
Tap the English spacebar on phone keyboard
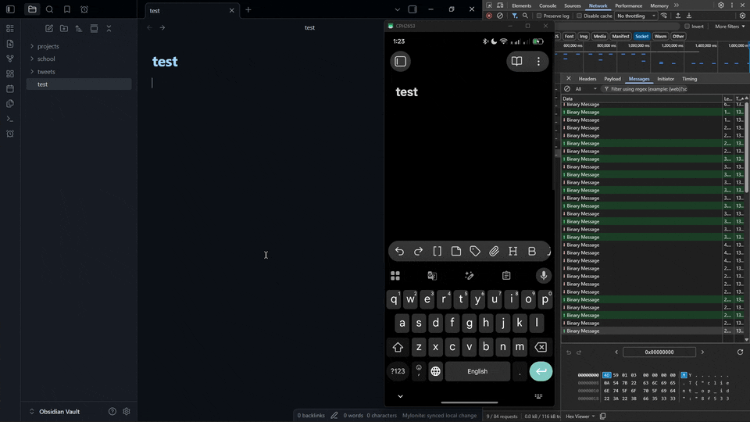[x=477, y=371]
